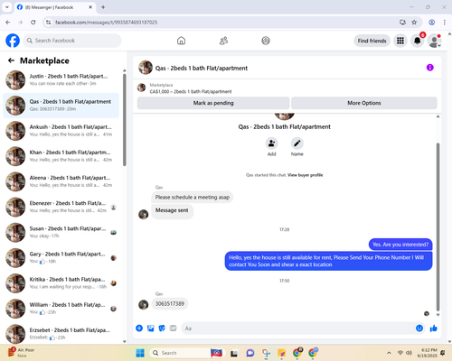Click the address bar URL
Viewport: 452px width, 361px height.
tap(106, 23)
